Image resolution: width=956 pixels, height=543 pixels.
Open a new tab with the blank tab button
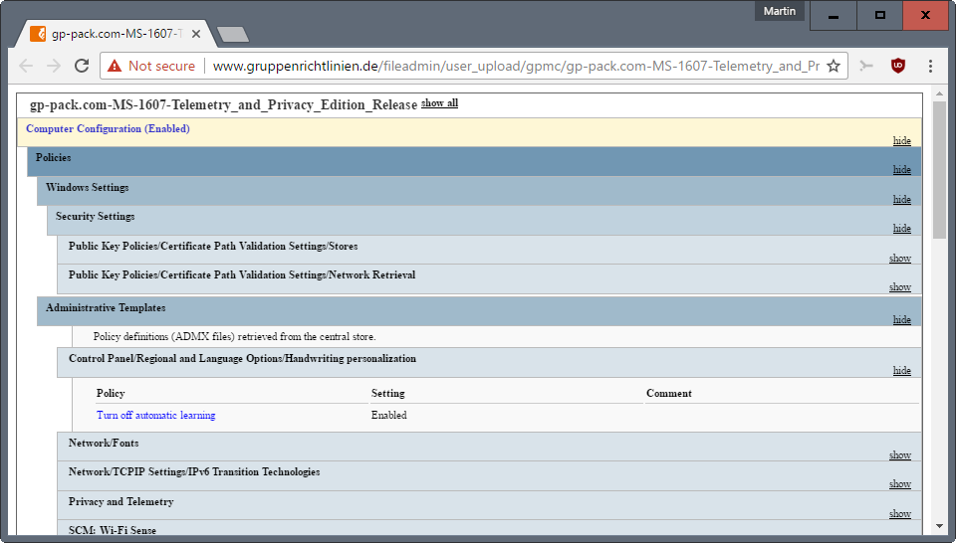click(233, 35)
